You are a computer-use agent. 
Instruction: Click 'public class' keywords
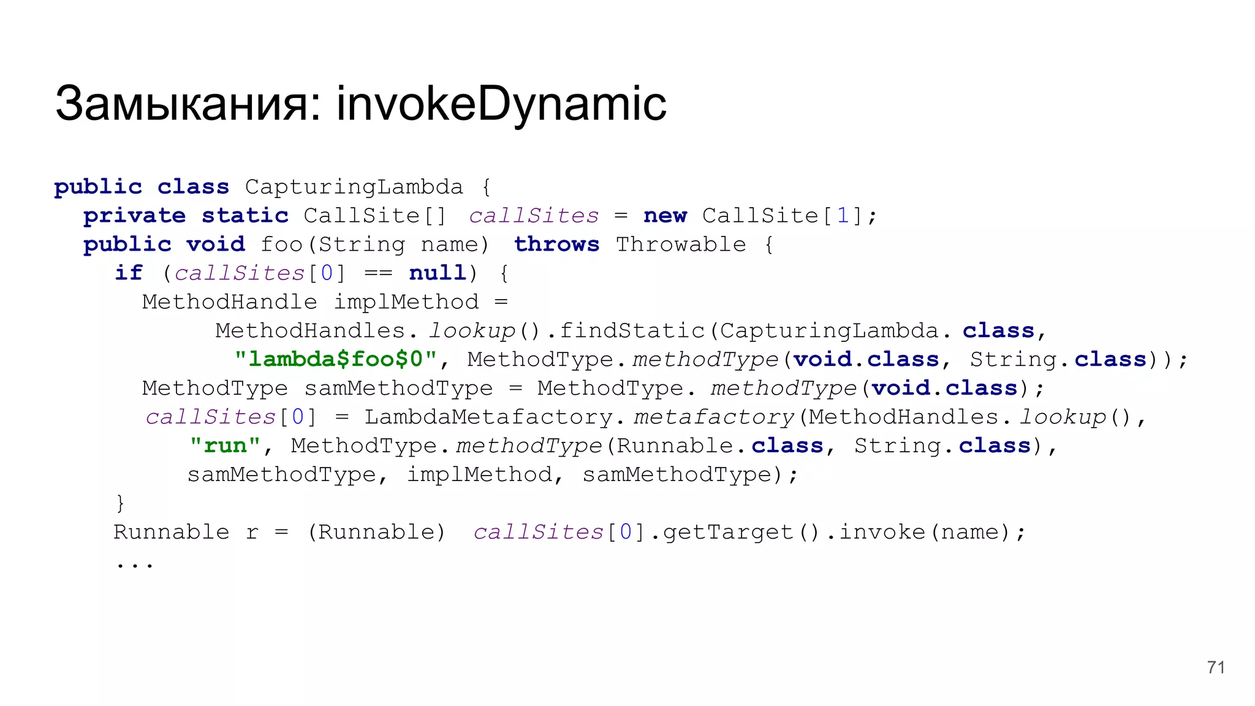(x=142, y=187)
